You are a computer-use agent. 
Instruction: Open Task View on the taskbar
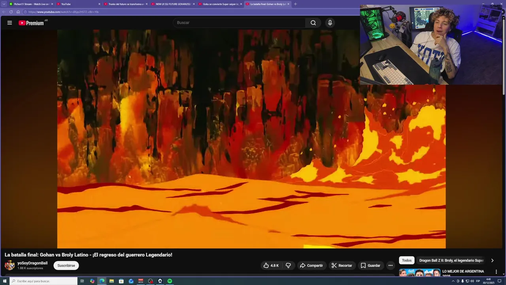pos(82,281)
